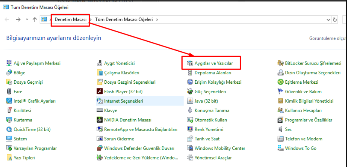Image resolution: width=347 pixels, height=167 pixels.
Task: Open Kimlik Bilgileri Yöneticisi link
Action: click(x=309, y=101)
